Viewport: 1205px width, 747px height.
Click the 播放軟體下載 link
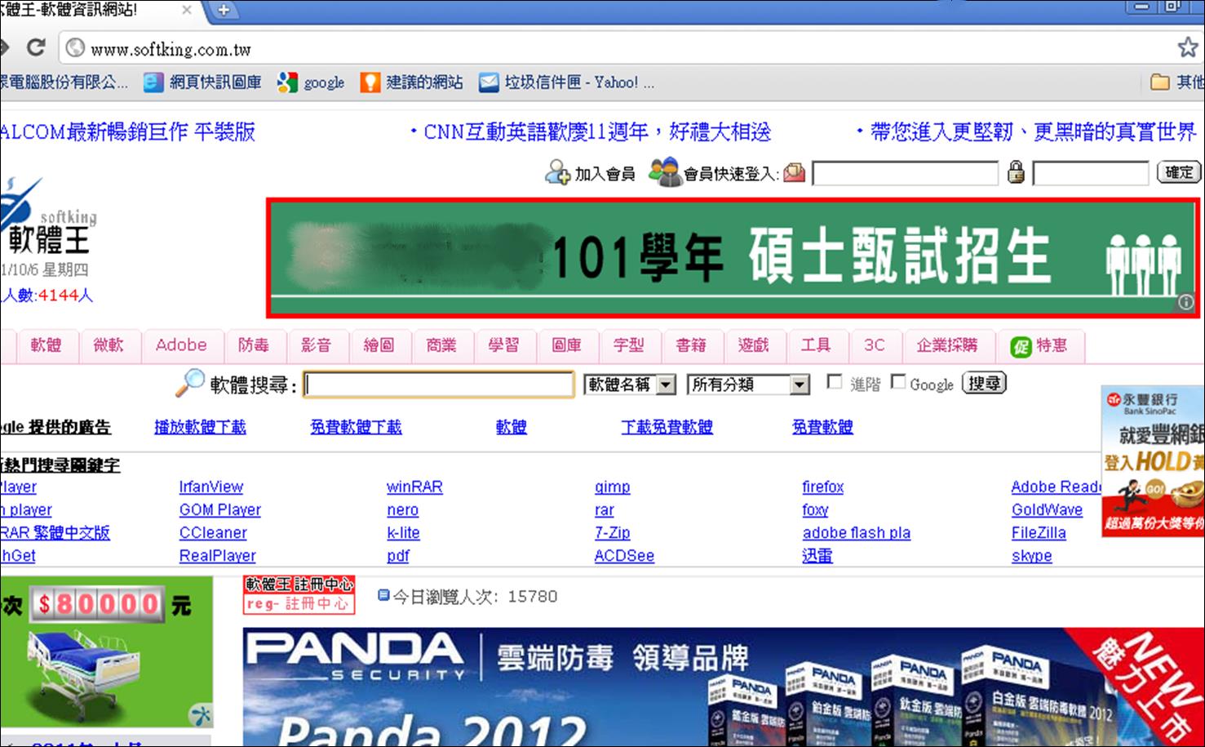coord(200,427)
